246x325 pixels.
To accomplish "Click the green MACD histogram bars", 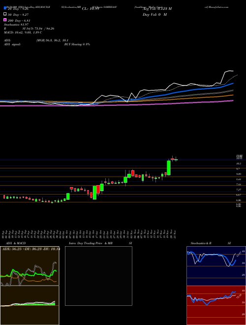I will point(35,304).
